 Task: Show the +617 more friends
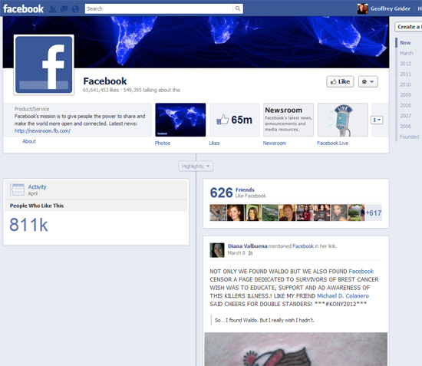[x=374, y=213]
